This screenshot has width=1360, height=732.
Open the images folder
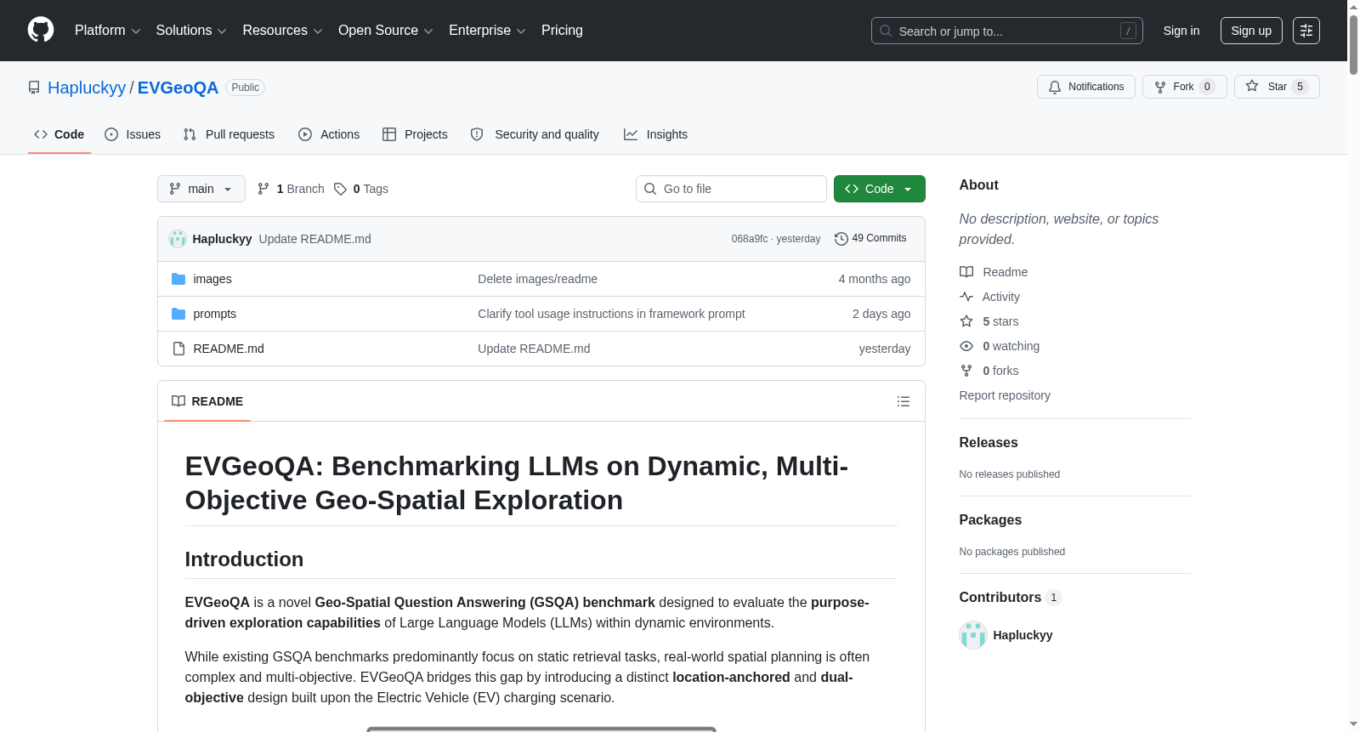click(212, 279)
